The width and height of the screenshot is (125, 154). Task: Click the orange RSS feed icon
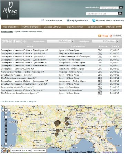(99, 36)
